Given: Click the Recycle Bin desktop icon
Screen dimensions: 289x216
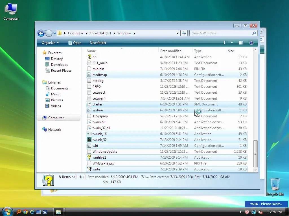Looking at the screenshot, I should [x=275, y=187].
